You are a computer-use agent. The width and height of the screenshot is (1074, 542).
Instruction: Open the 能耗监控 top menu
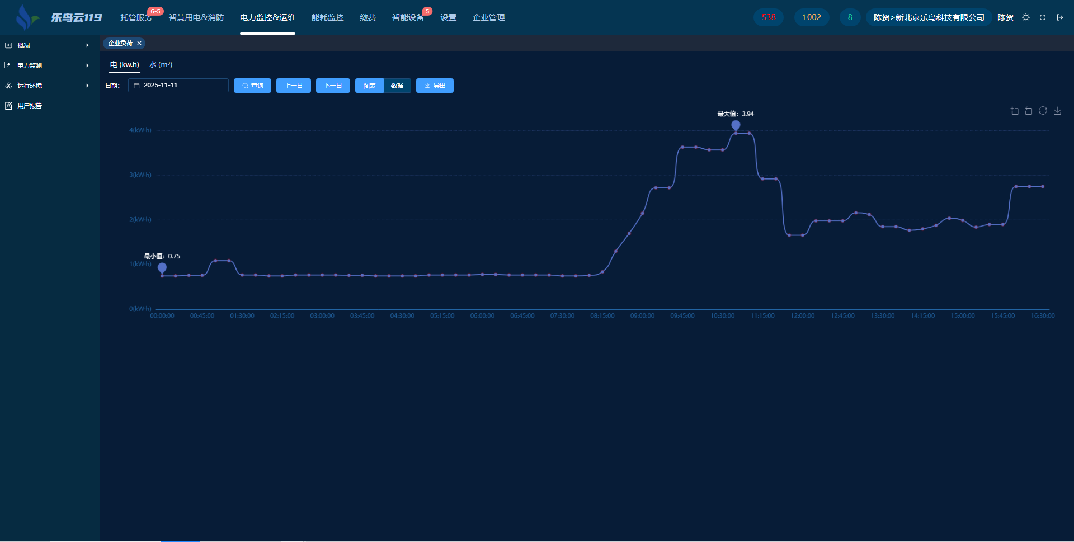[327, 17]
